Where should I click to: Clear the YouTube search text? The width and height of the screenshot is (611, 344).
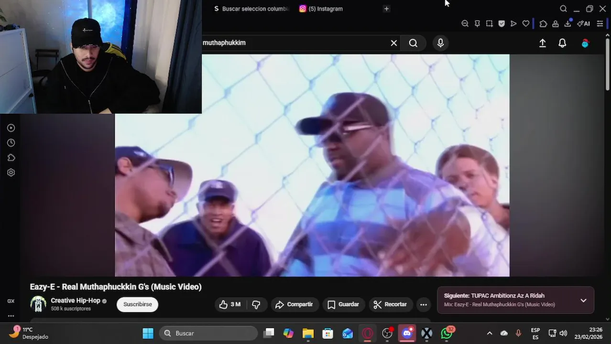pos(394,43)
